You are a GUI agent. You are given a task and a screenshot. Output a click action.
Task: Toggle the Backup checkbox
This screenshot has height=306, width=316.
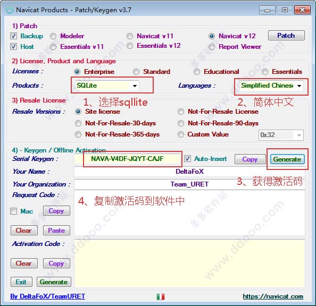pyautogui.click(x=13, y=36)
